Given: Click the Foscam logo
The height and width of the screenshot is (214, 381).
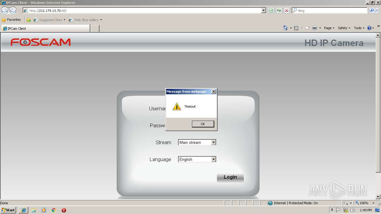Looking at the screenshot, I should pyautogui.click(x=40, y=42).
